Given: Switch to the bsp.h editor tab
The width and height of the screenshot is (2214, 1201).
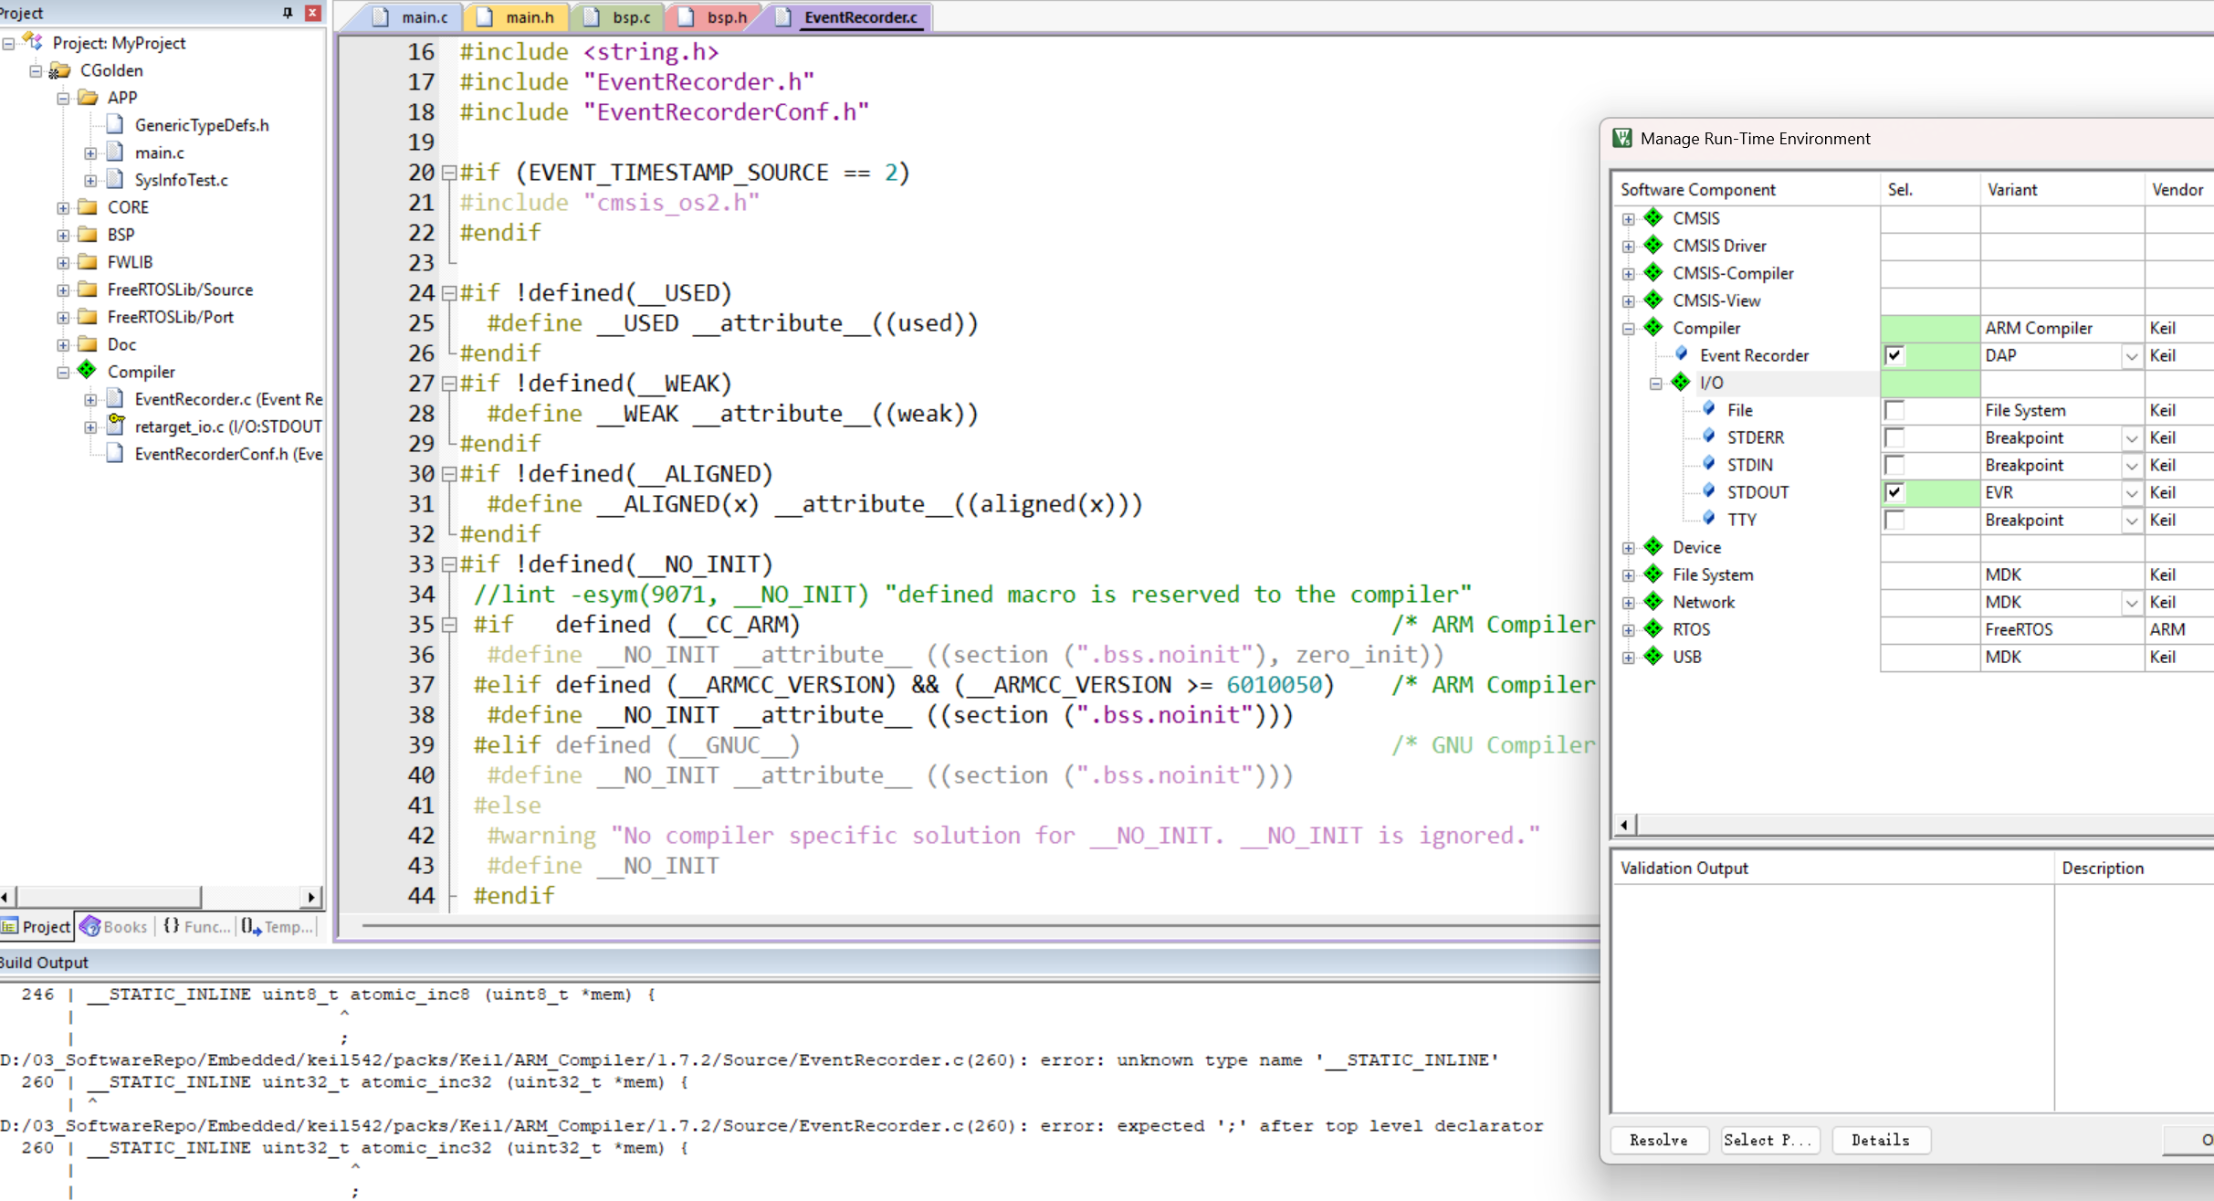Looking at the screenshot, I should tap(715, 16).
